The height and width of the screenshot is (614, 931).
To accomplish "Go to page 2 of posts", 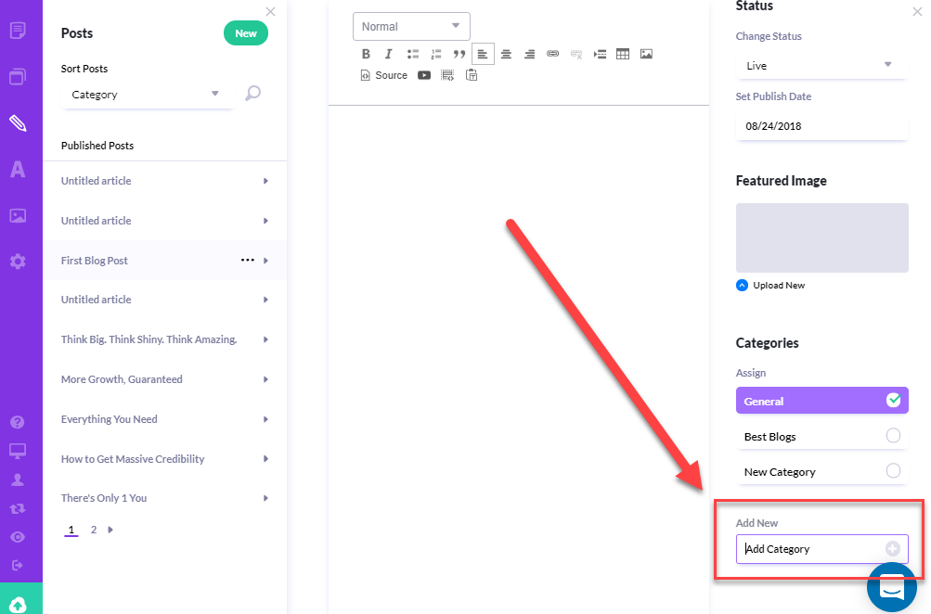I will [93, 530].
